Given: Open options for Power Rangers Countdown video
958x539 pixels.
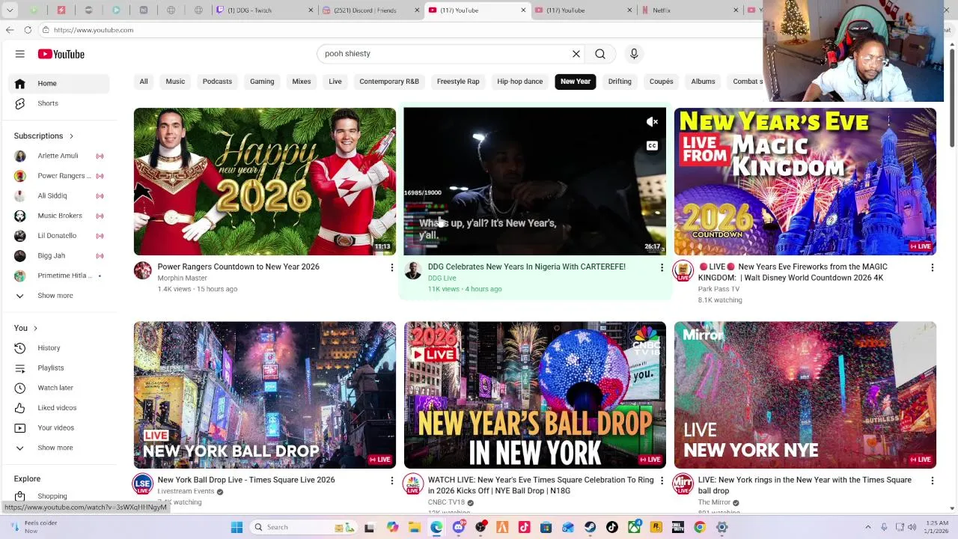Looking at the screenshot, I should (391, 267).
